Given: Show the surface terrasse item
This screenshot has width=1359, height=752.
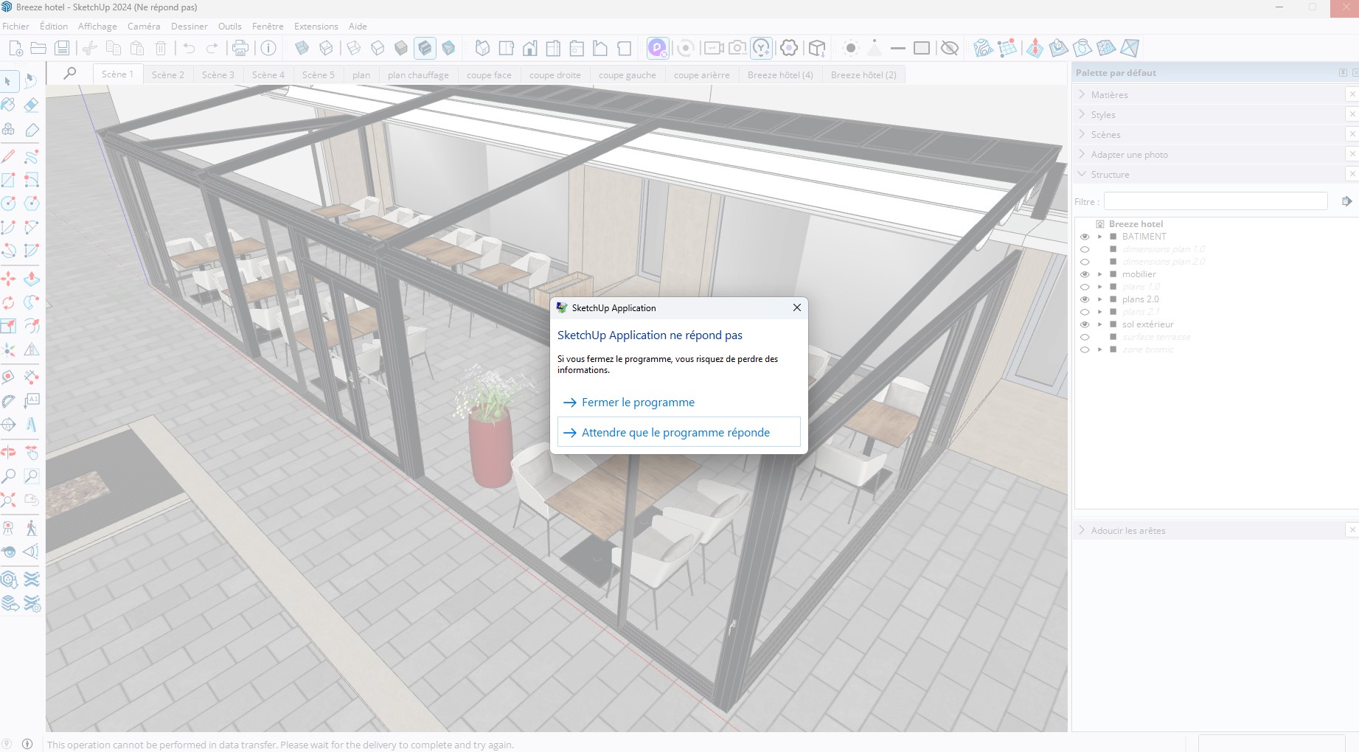Looking at the screenshot, I should click(x=1085, y=337).
